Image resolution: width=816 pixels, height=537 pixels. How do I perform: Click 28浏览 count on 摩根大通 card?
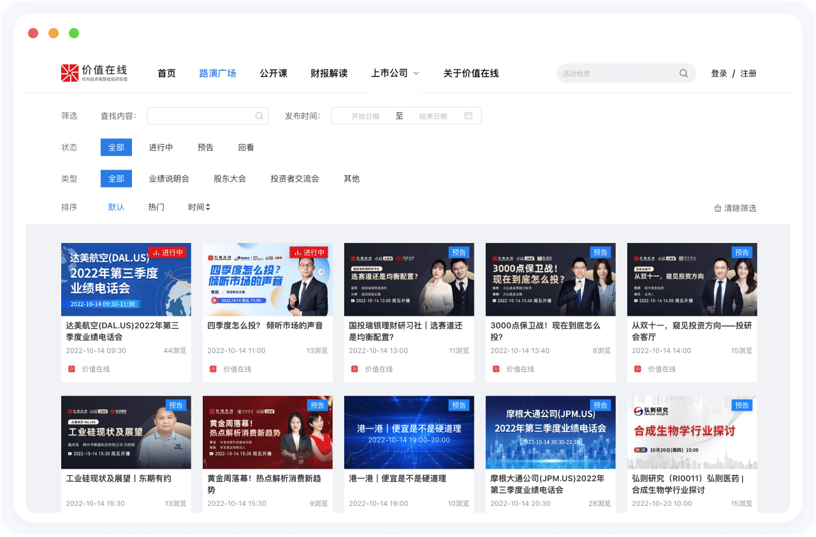pos(599,504)
